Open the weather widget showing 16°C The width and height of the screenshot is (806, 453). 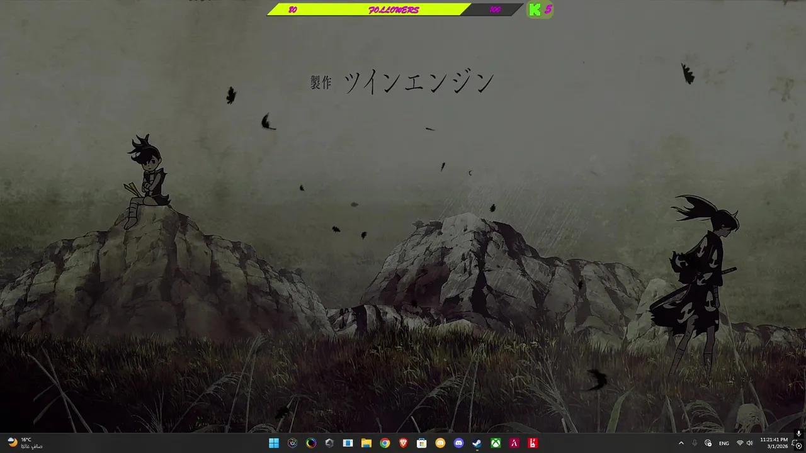pyautogui.click(x=25, y=443)
